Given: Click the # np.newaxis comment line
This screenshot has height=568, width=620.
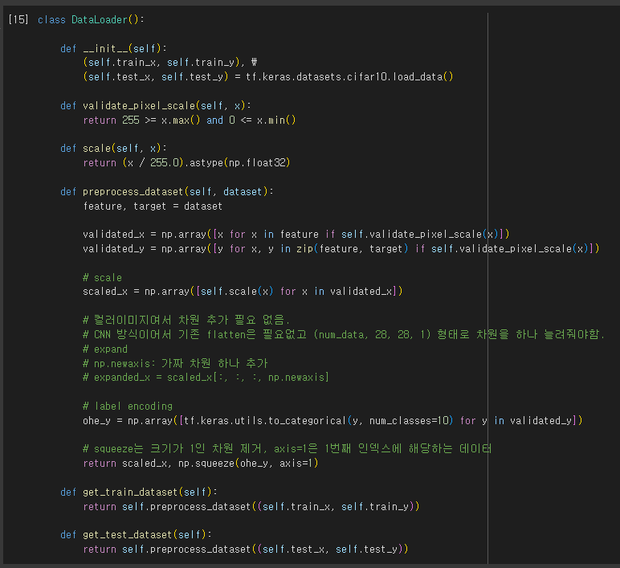Looking at the screenshot, I should pos(175,363).
